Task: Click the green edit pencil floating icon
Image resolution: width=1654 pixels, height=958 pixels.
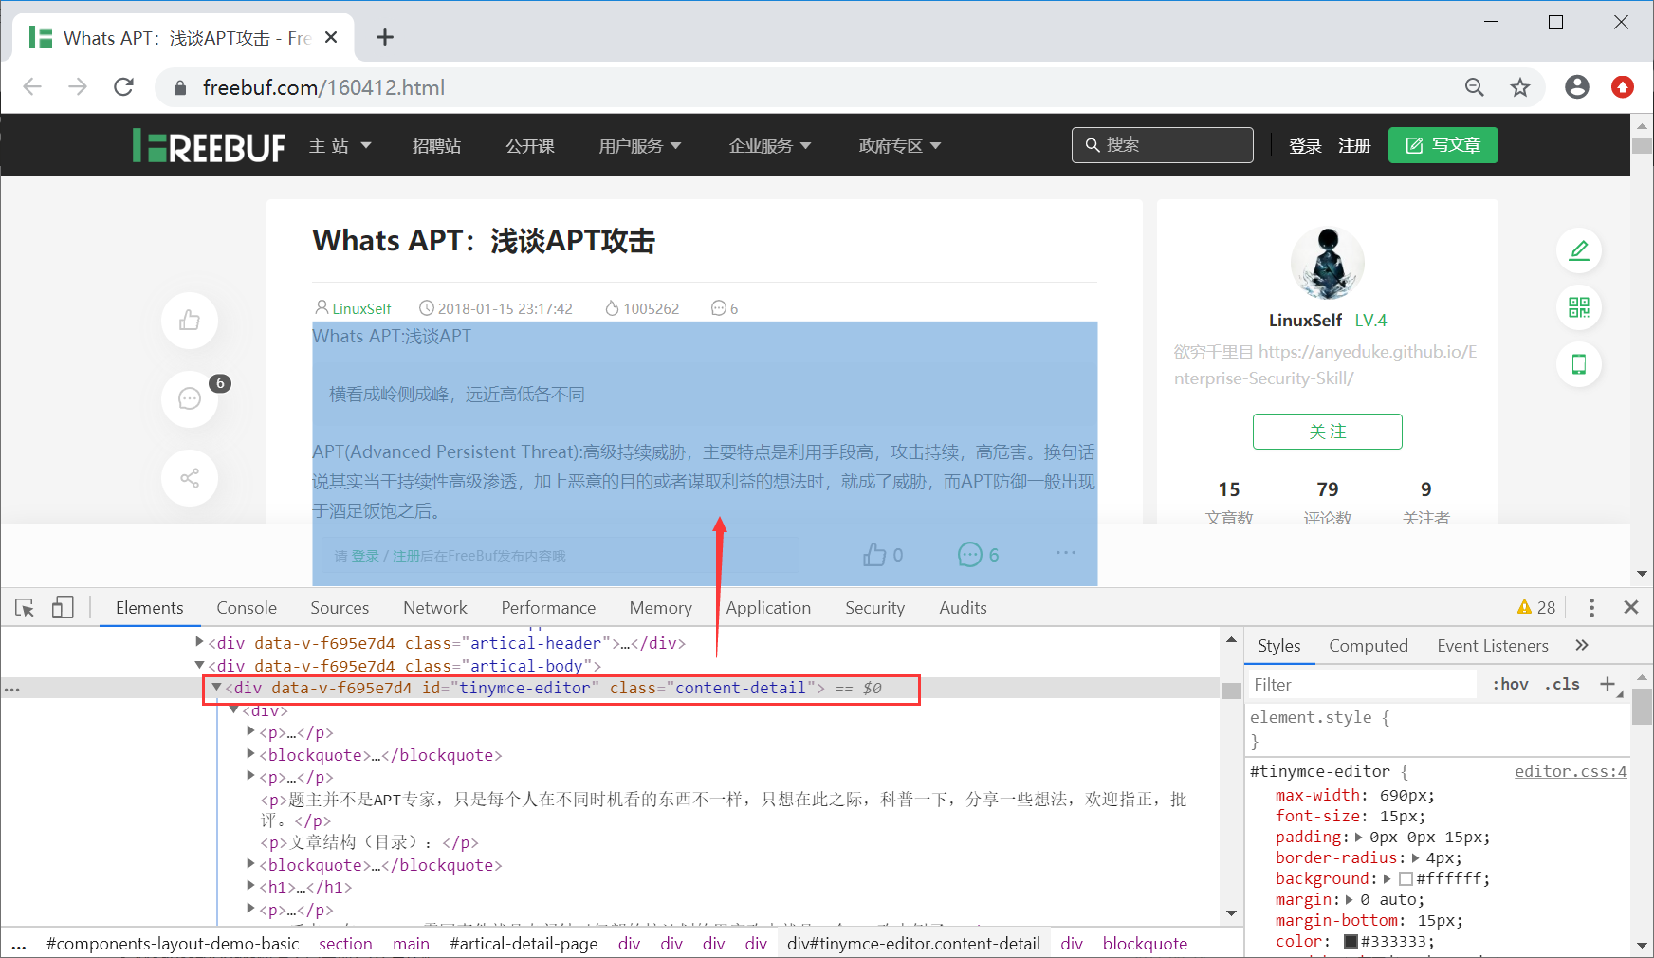Action: (x=1579, y=250)
